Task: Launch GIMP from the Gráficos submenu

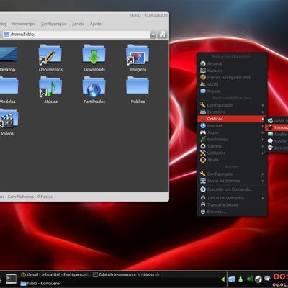Action: (x=277, y=120)
